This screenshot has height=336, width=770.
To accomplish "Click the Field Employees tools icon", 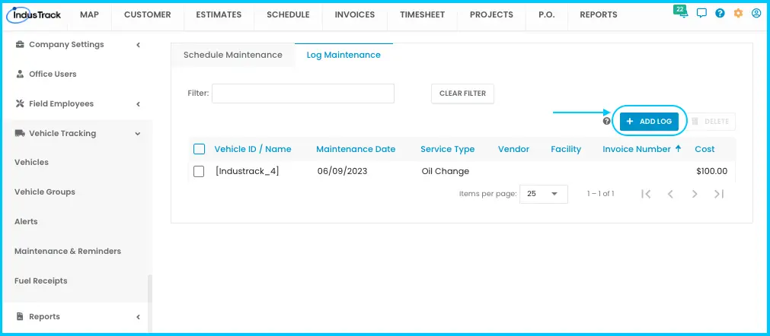I will coord(20,104).
